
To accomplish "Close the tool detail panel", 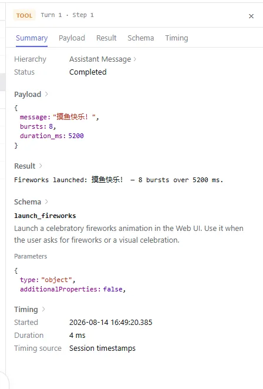I will pyautogui.click(x=251, y=16).
